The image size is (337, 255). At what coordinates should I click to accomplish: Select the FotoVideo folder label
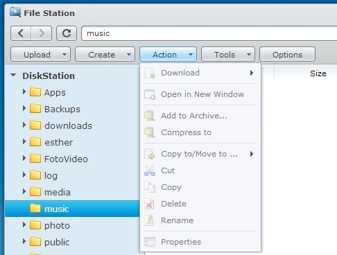point(66,159)
